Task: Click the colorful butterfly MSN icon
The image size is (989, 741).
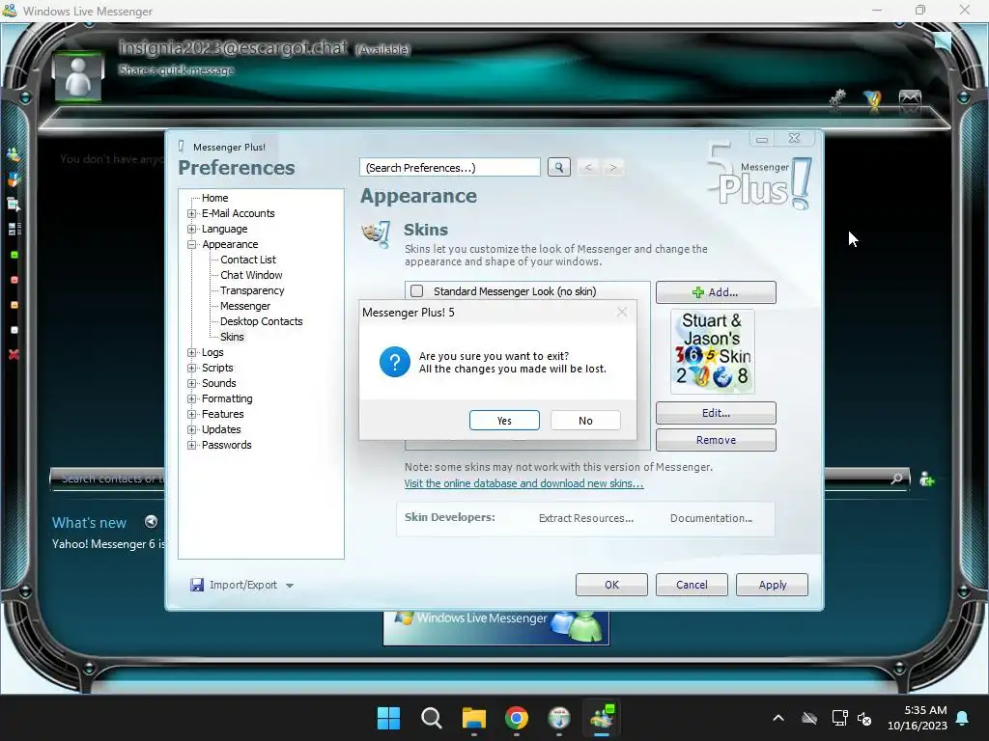Action: tap(873, 100)
